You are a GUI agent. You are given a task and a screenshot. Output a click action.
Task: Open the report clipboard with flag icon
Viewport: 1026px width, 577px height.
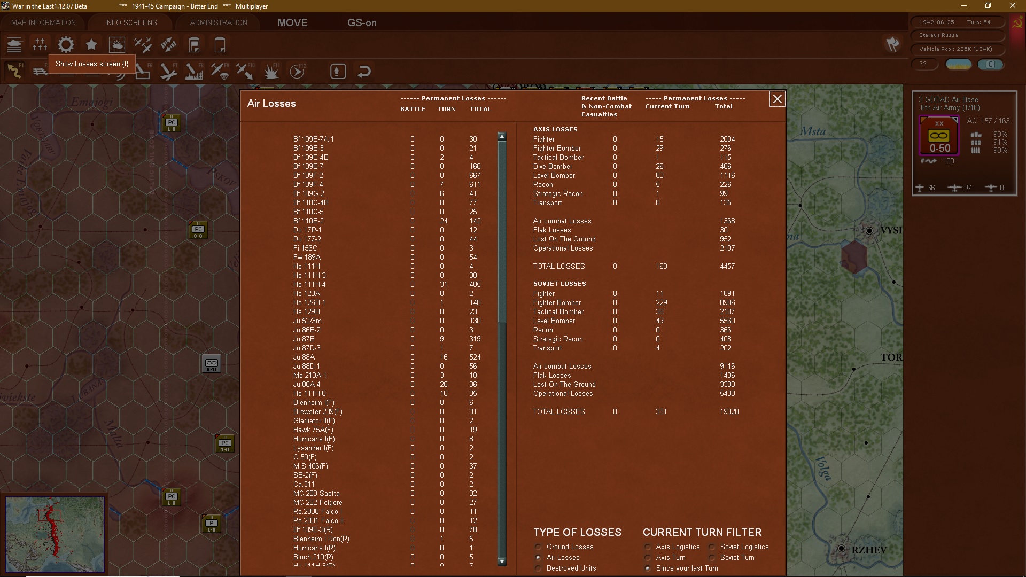click(195, 45)
